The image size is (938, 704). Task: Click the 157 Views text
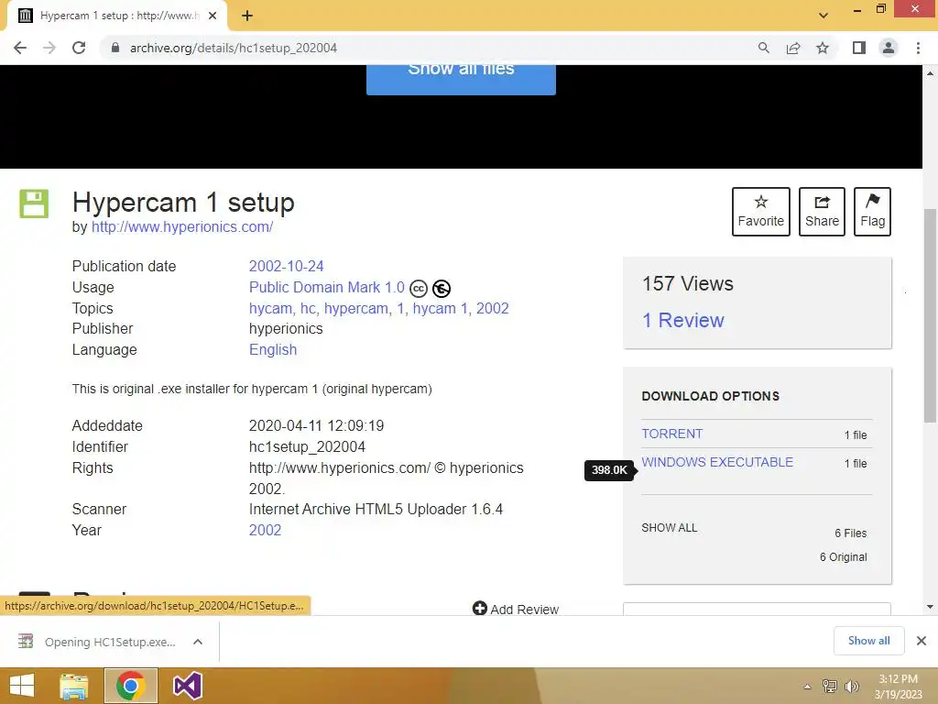687,284
